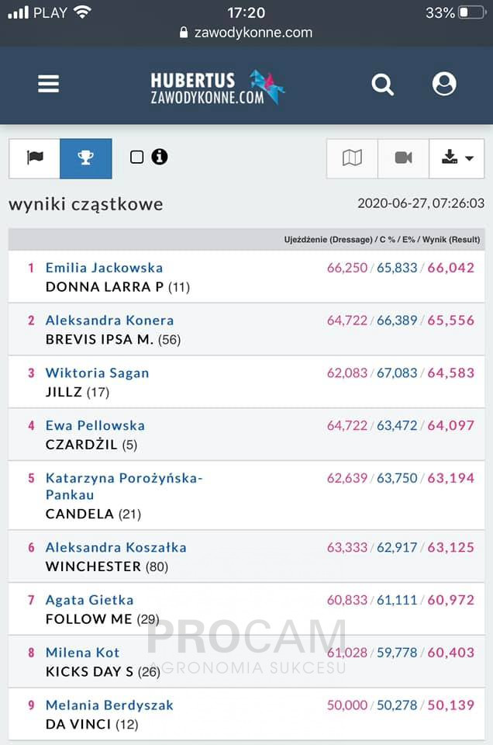Viewport: 493px width, 745px height.
Task: Open the user account profile icon
Action: [x=444, y=84]
